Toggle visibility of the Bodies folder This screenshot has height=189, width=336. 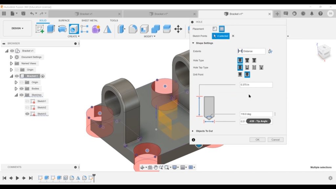click(22, 89)
